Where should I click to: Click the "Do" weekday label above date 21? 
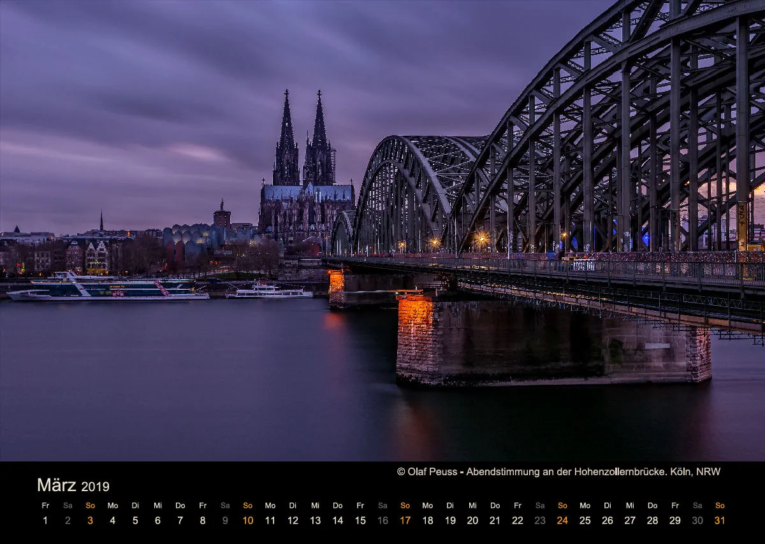coord(495,506)
